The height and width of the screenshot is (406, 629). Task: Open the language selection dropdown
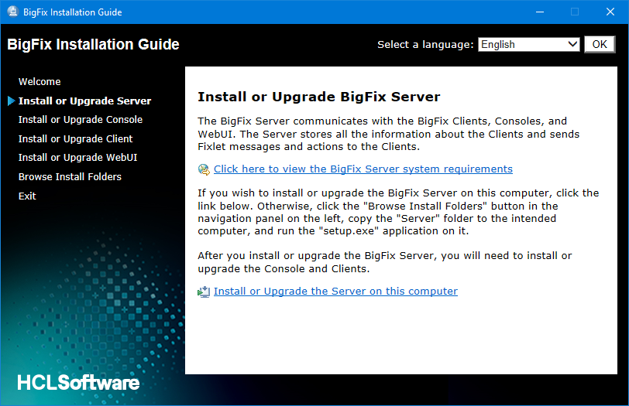pyautogui.click(x=528, y=44)
